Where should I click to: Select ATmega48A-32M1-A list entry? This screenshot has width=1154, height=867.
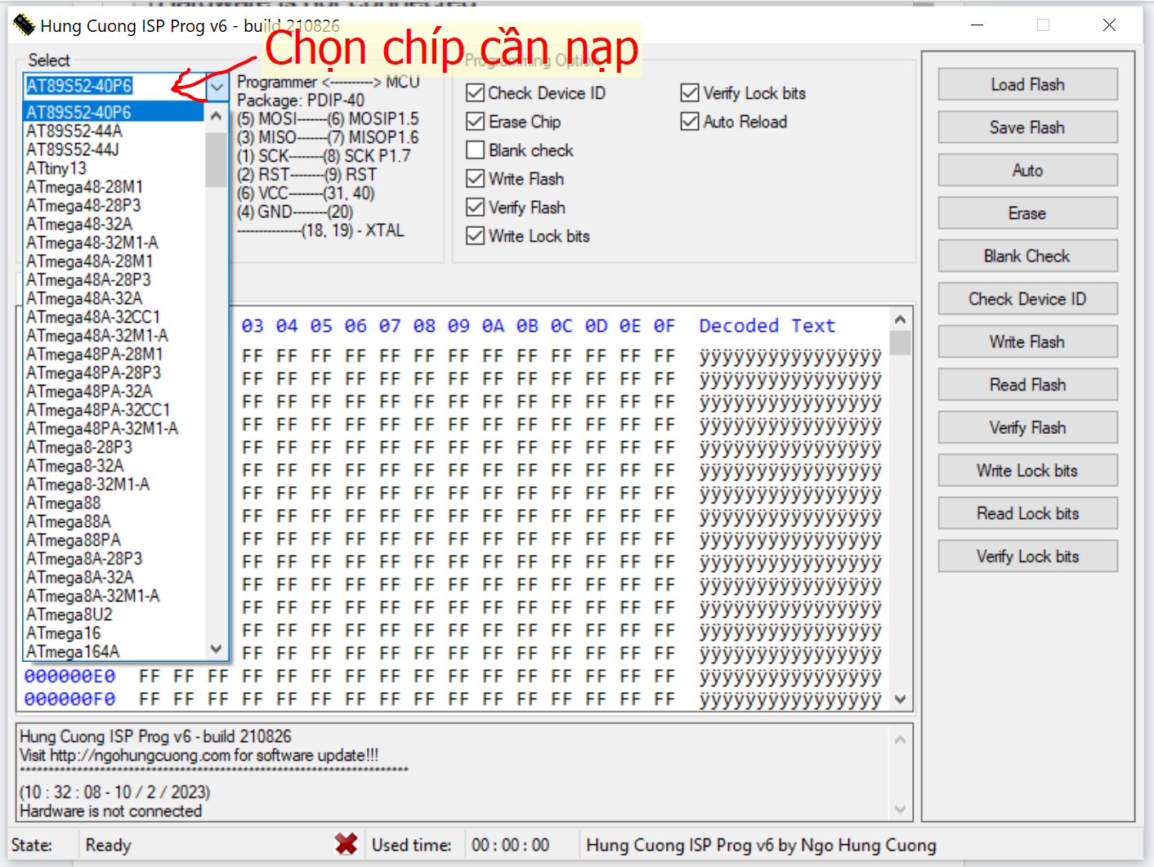[x=114, y=335]
